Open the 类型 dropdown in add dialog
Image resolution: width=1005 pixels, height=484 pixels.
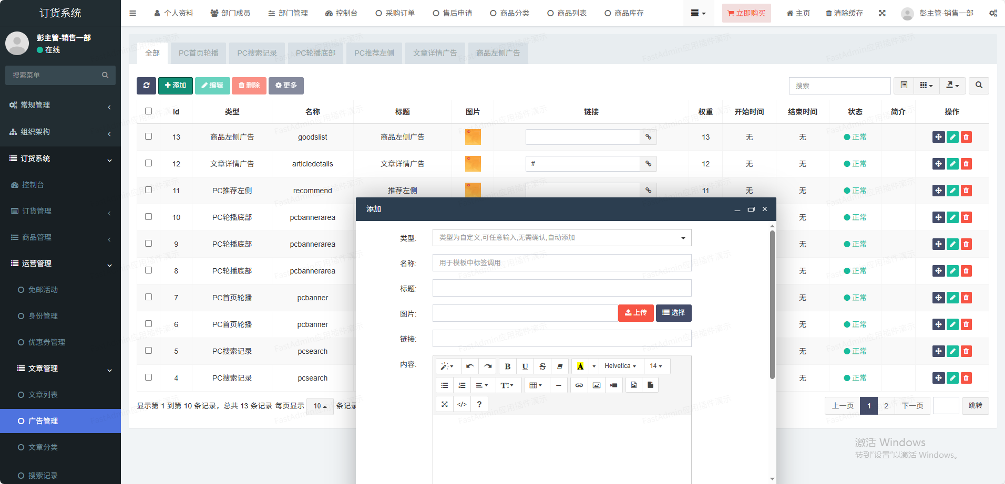561,238
